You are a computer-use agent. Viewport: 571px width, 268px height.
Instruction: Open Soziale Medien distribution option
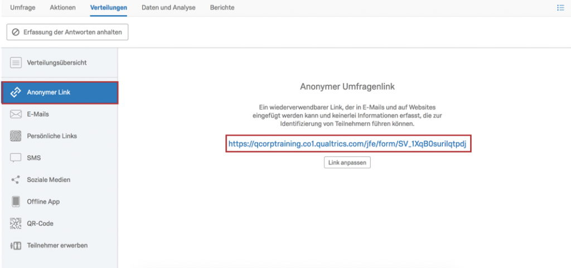[59, 180]
